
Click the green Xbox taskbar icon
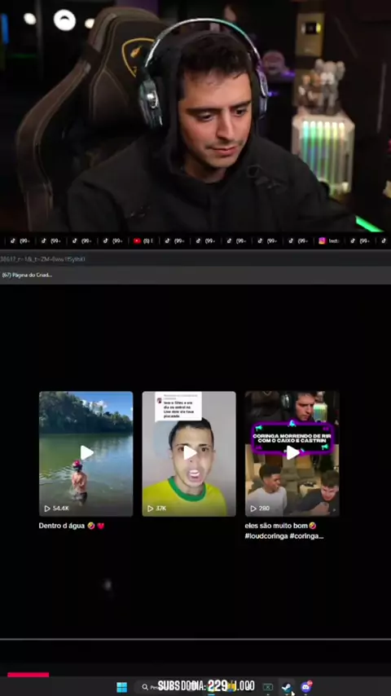pyautogui.click(x=268, y=687)
